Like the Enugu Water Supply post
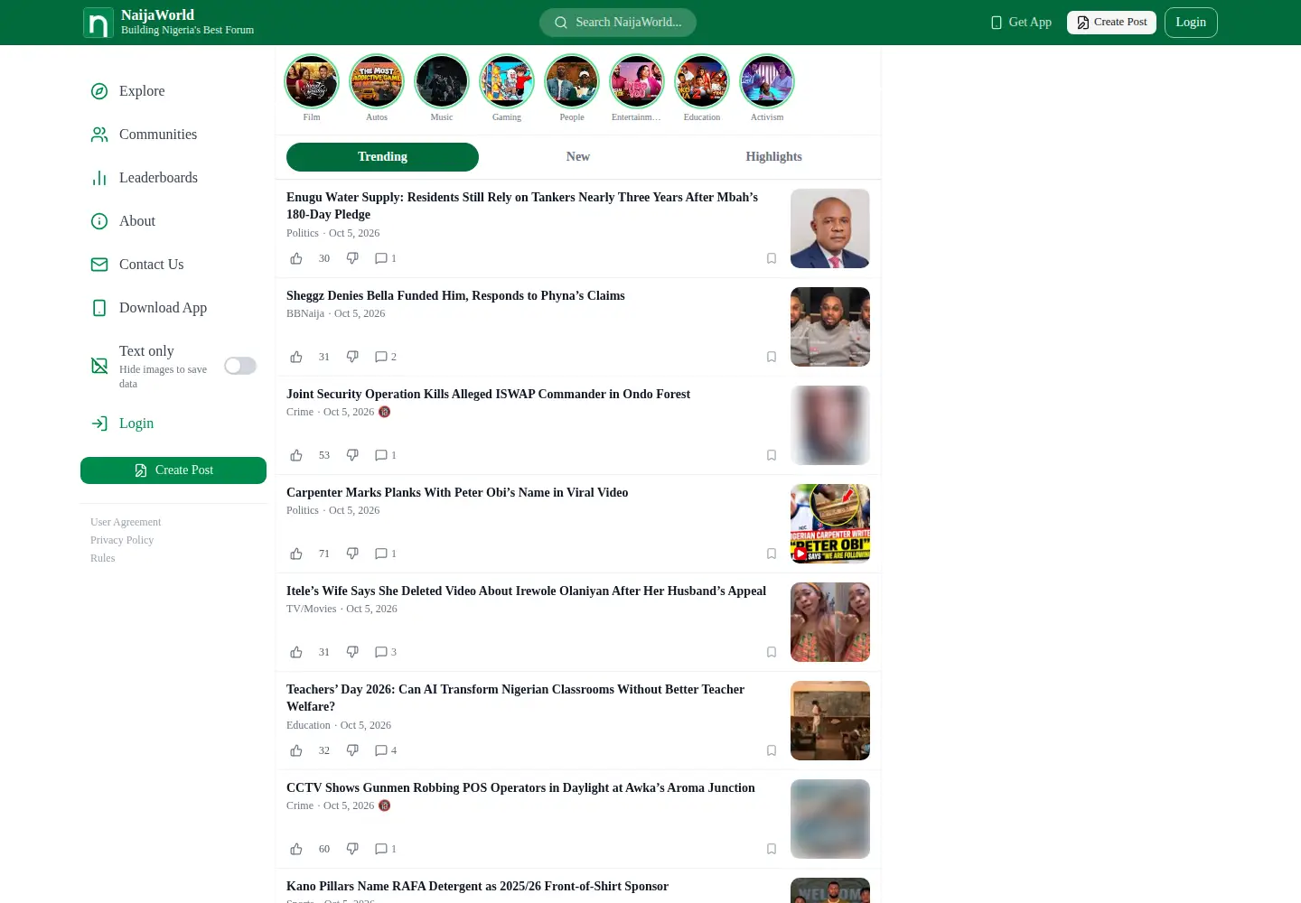 [296, 258]
